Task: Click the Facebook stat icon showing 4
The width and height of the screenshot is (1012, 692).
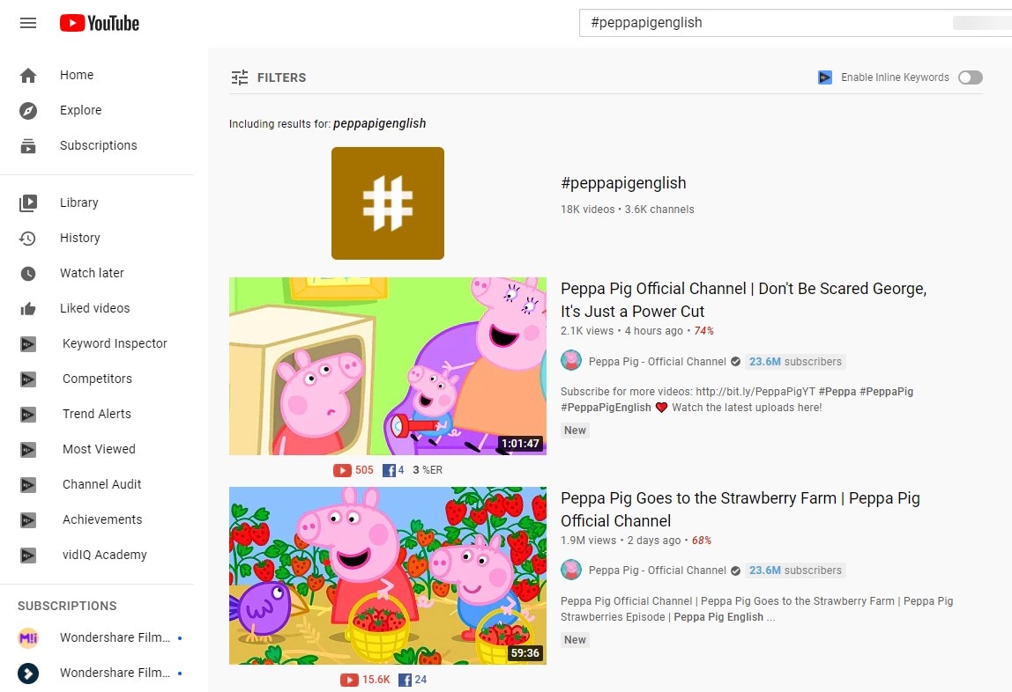Action: click(389, 470)
